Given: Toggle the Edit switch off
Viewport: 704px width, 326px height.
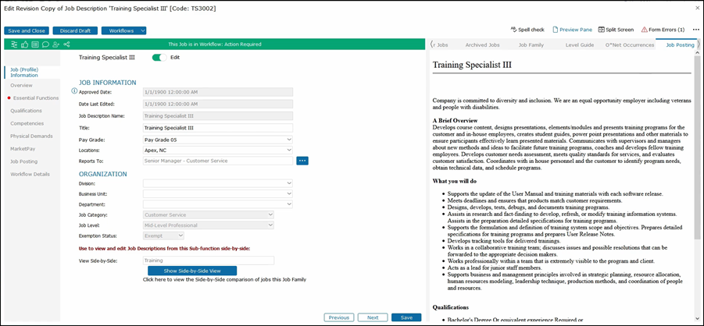Looking at the screenshot, I should pyautogui.click(x=160, y=57).
